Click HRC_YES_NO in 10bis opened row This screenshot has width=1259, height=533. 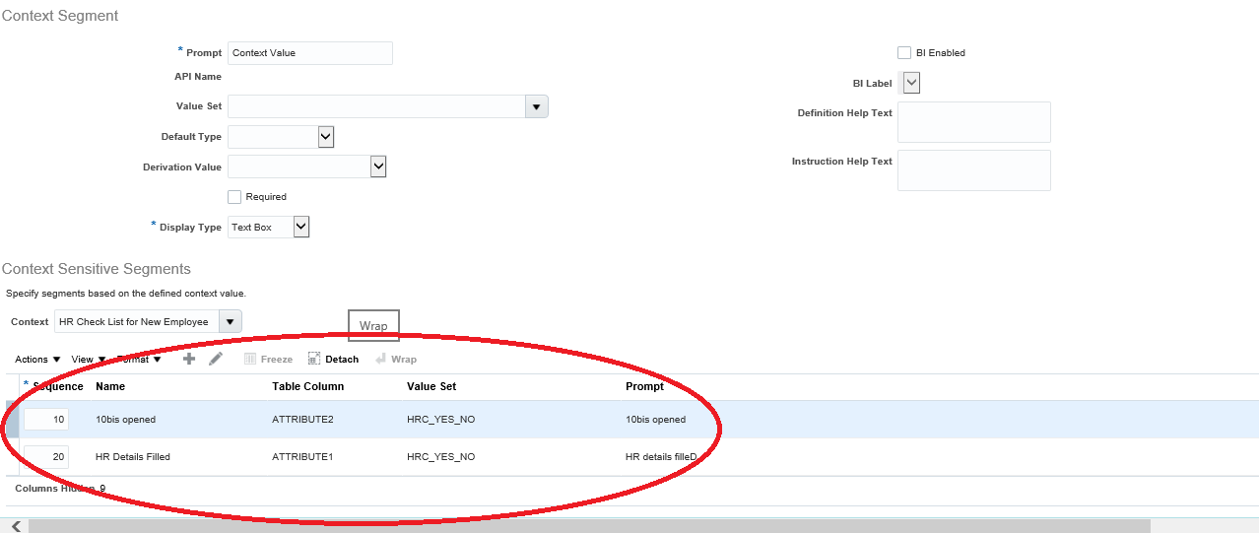coord(440,420)
